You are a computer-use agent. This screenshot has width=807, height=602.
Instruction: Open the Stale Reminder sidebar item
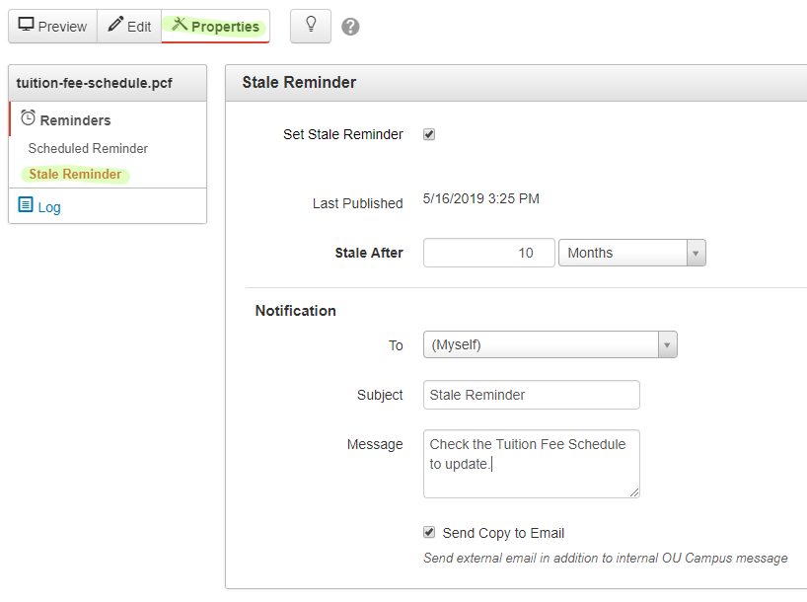75,175
